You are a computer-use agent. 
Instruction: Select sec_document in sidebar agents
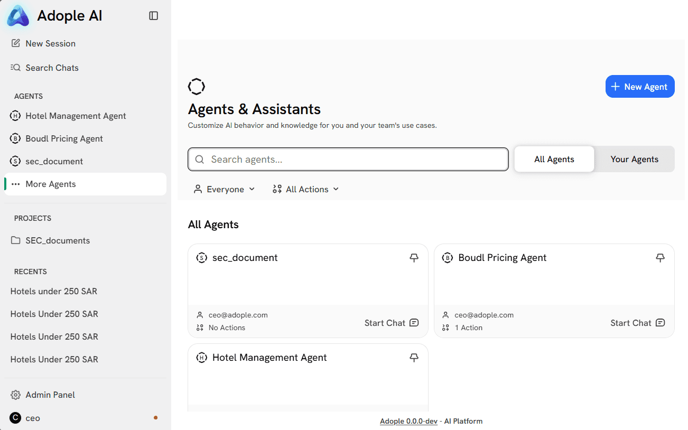[85, 161]
